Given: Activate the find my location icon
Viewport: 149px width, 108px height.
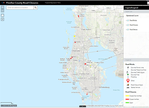Looking at the screenshot, I should pyautogui.click(x=3, y=19).
